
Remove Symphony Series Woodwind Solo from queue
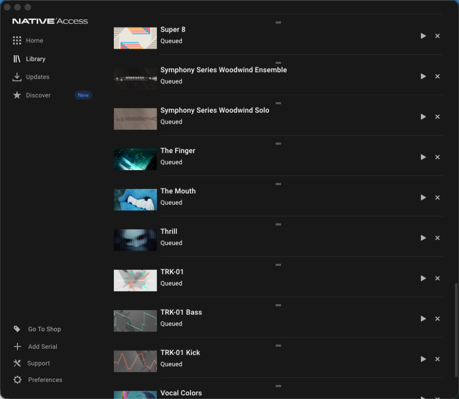click(437, 117)
